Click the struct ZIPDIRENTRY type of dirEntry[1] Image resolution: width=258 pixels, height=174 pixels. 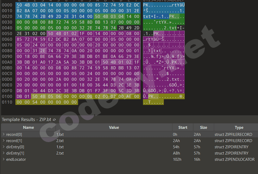point(232,153)
